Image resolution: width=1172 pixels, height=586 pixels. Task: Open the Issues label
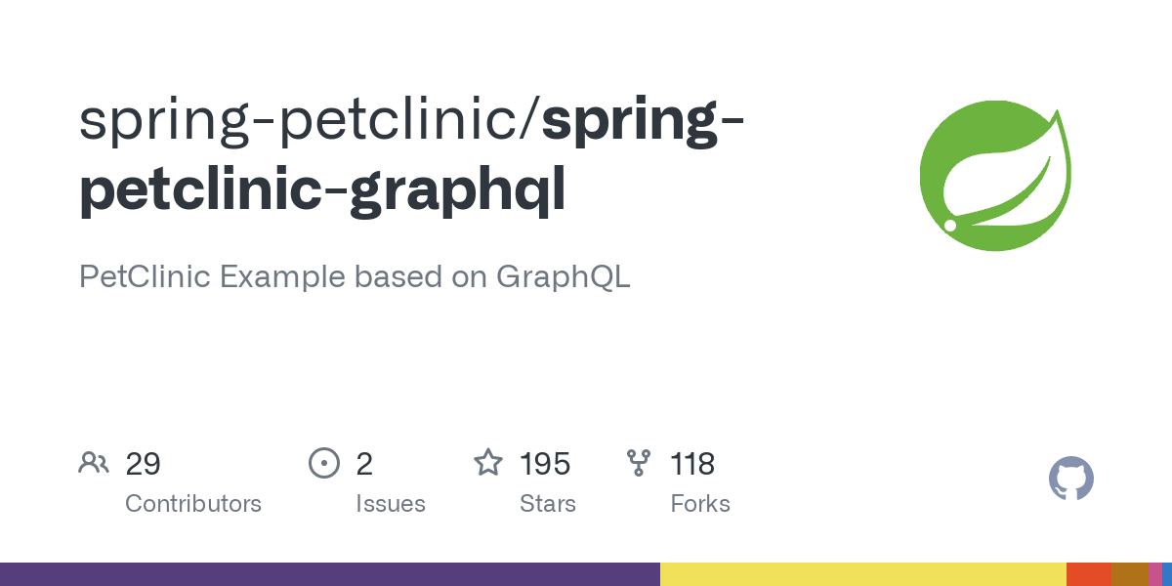pyautogui.click(x=391, y=504)
